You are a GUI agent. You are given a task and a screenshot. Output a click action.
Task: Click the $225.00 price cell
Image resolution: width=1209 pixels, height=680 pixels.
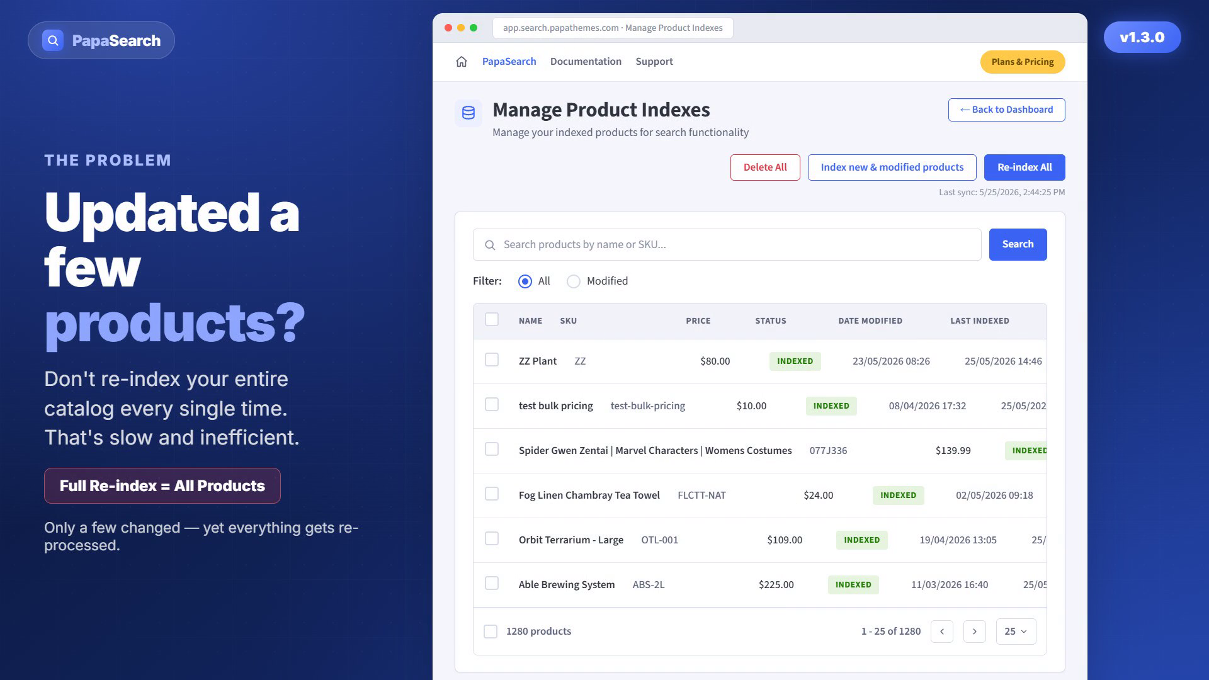(x=776, y=585)
